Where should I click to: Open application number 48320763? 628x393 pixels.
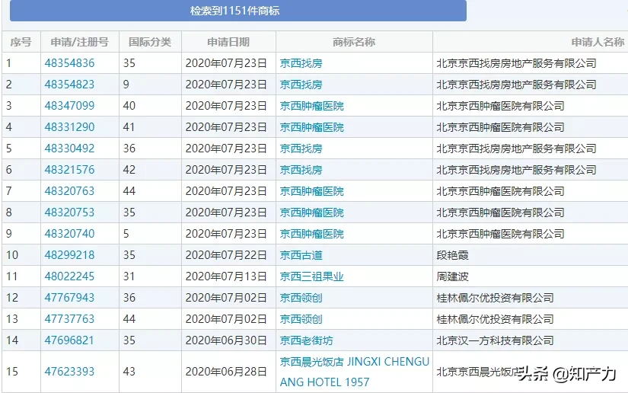point(69,190)
